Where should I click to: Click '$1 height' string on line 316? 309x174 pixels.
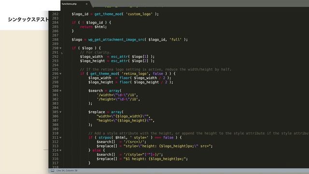[x=154, y=159]
